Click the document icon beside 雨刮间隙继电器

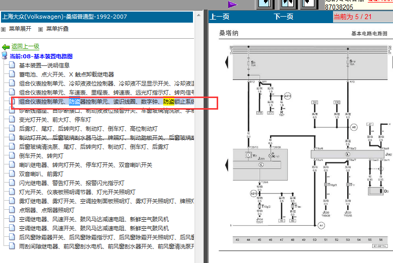pos(12,246)
